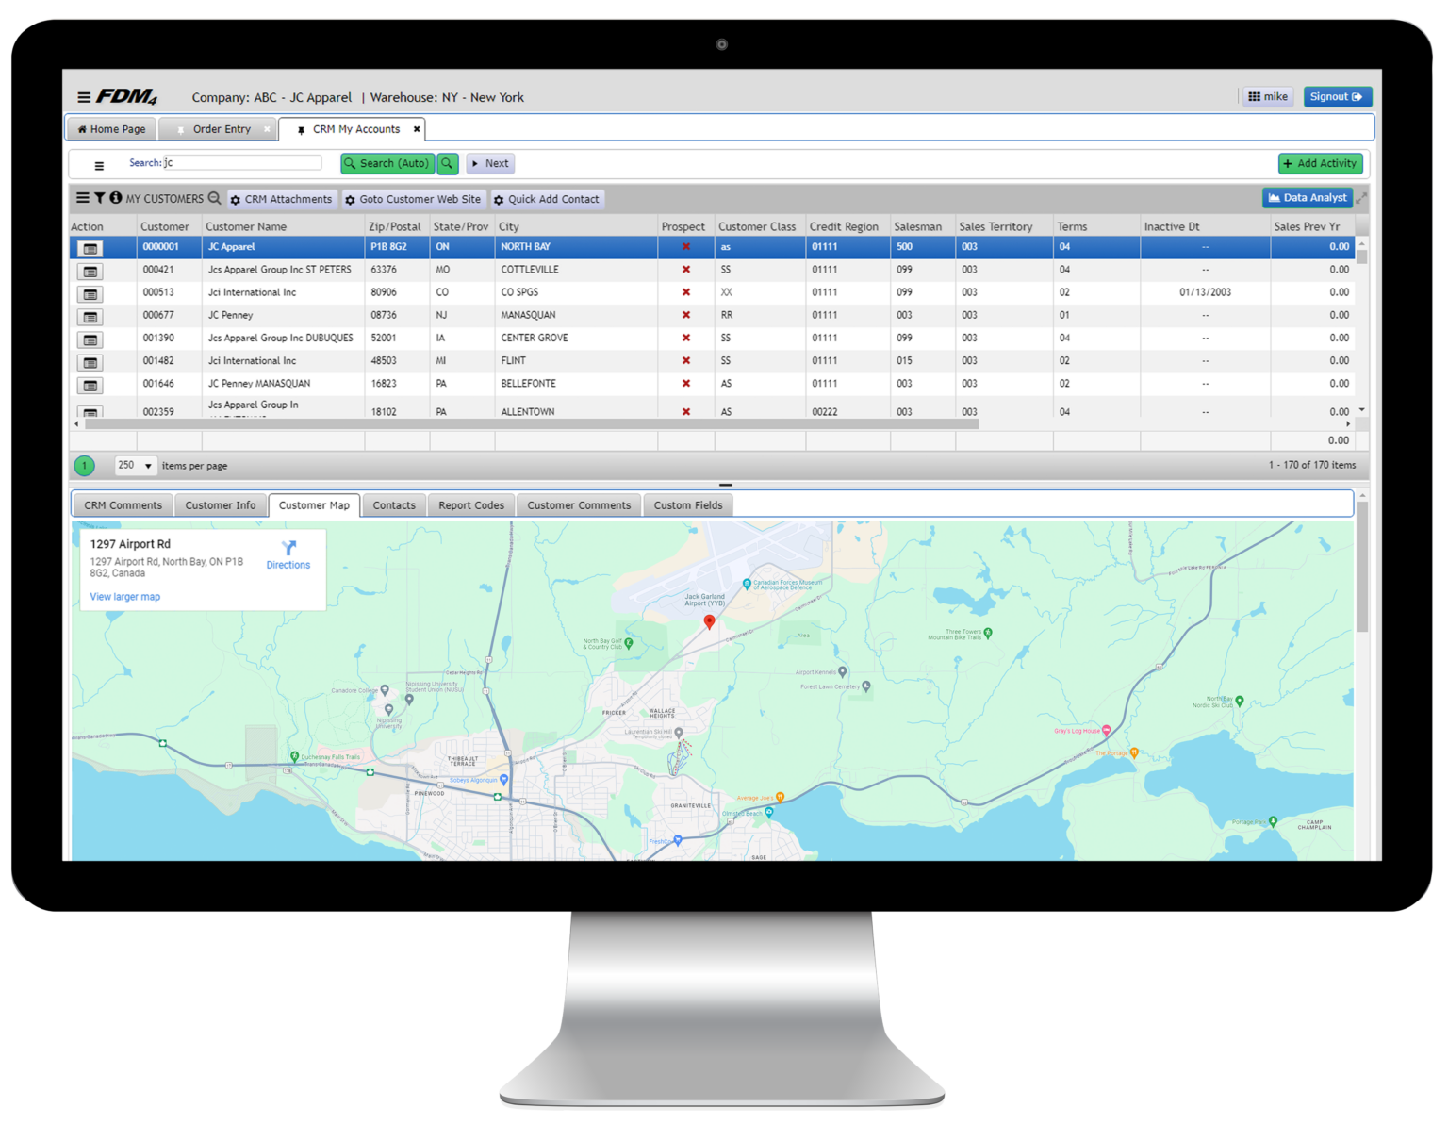The width and height of the screenshot is (1448, 1124).
Task: Toggle Prospect X mark for Jci International 000513
Action: (685, 292)
